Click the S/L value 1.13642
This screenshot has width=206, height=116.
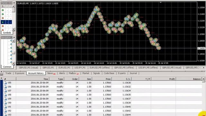tap(126, 111)
